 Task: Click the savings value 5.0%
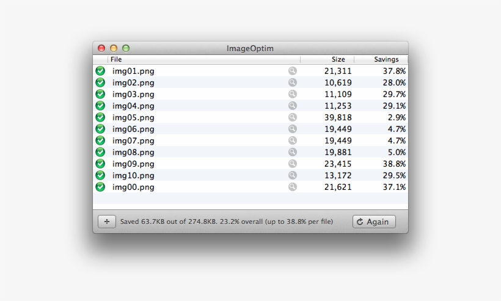tap(397, 152)
